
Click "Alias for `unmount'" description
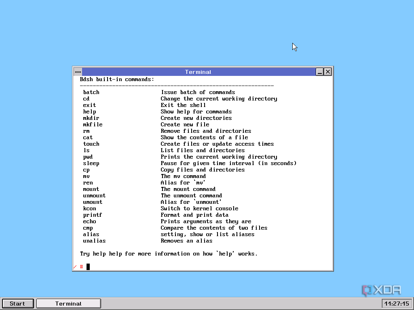(x=191, y=202)
